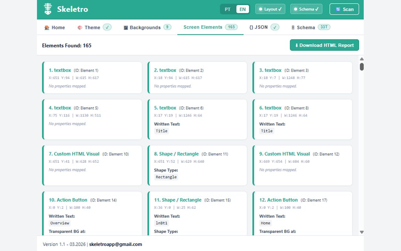Click Version 1.1 - 03.2026 footer text
The image size is (401, 251).
click(65, 244)
